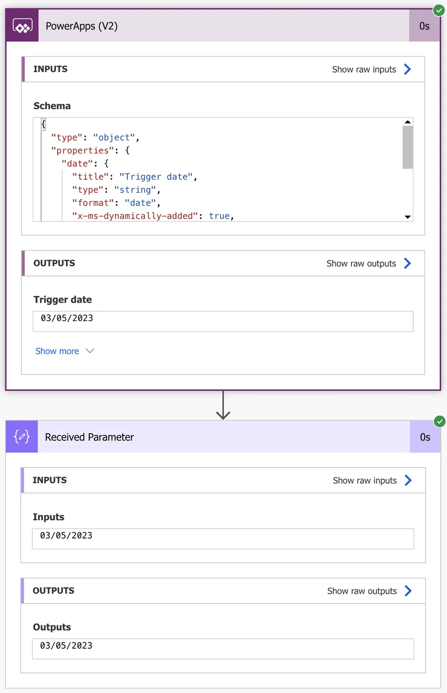Click the Schema scrollbar thumb
Image resolution: width=447 pixels, height=693 pixels.
(408, 147)
